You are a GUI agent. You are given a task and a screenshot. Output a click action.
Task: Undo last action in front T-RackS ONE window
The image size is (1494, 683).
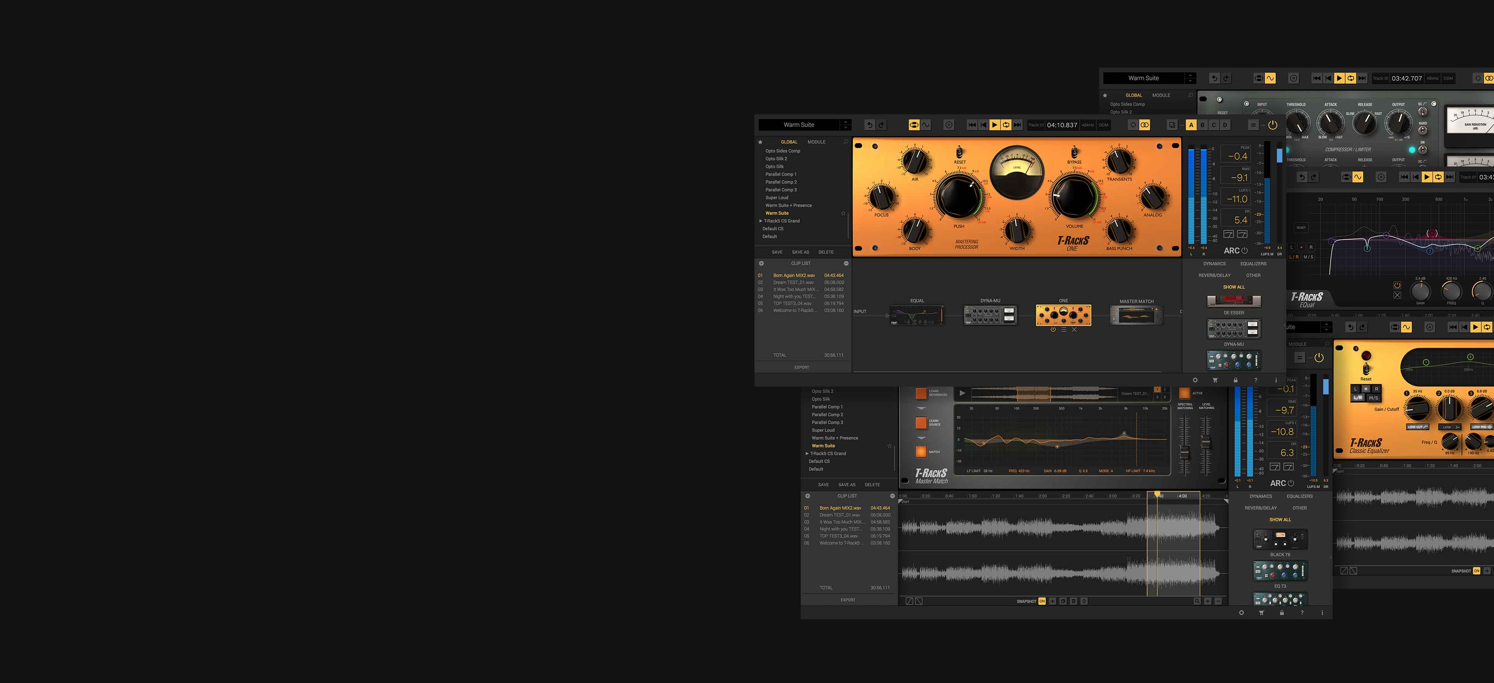coord(870,124)
